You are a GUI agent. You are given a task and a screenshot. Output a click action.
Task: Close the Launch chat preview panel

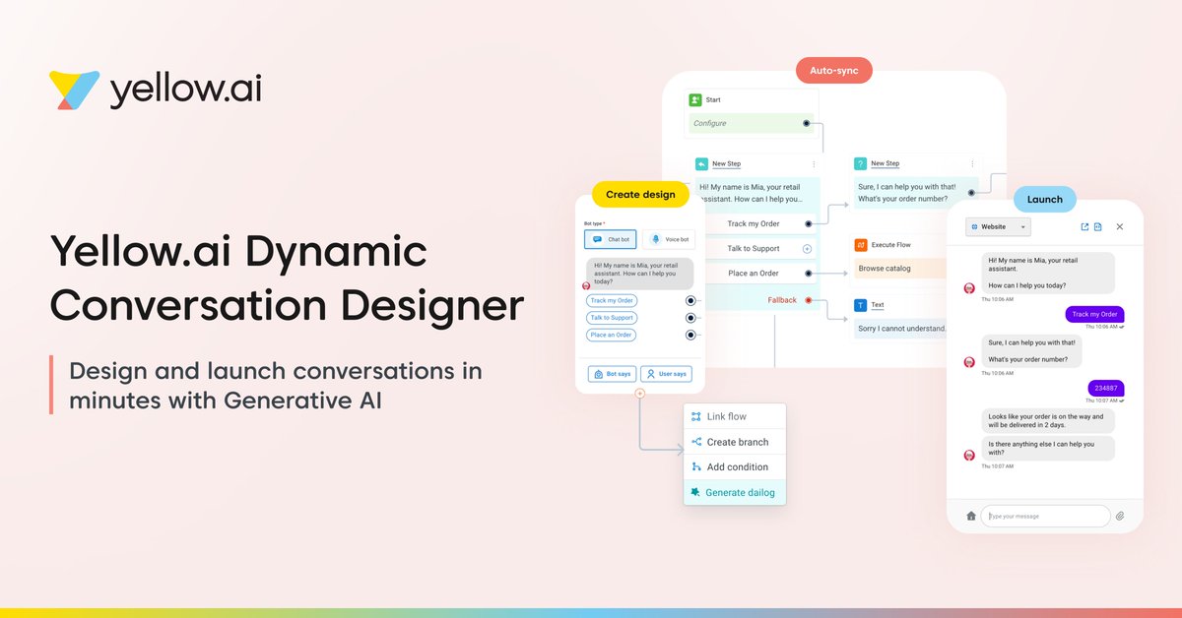point(1120,226)
